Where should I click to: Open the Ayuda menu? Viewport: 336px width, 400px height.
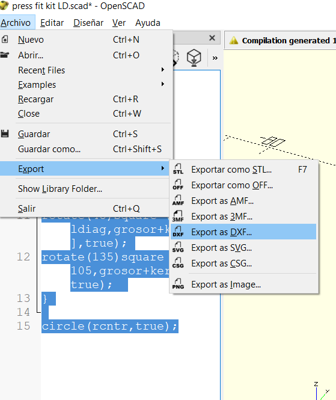click(x=148, y=23)
